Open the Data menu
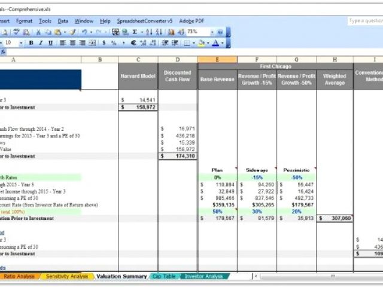Viewport: 383px width, 287px height. tap(63, 21)
